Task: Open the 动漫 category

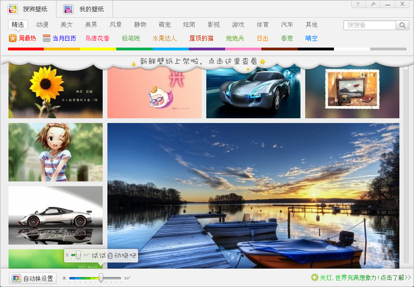Action: point(41,25)
